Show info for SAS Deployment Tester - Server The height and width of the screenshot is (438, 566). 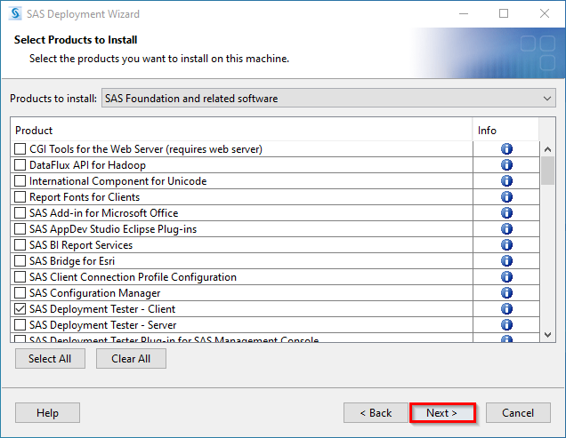coord(506,325)
